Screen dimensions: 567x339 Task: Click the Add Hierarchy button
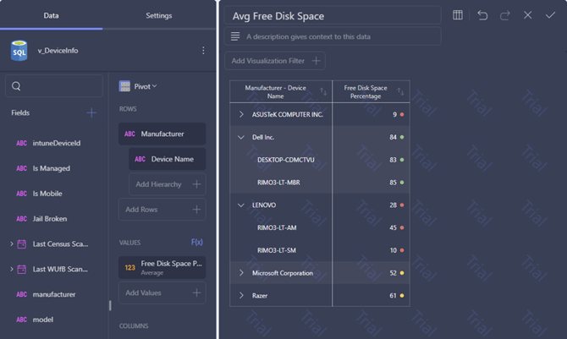(x=167, y=184)
